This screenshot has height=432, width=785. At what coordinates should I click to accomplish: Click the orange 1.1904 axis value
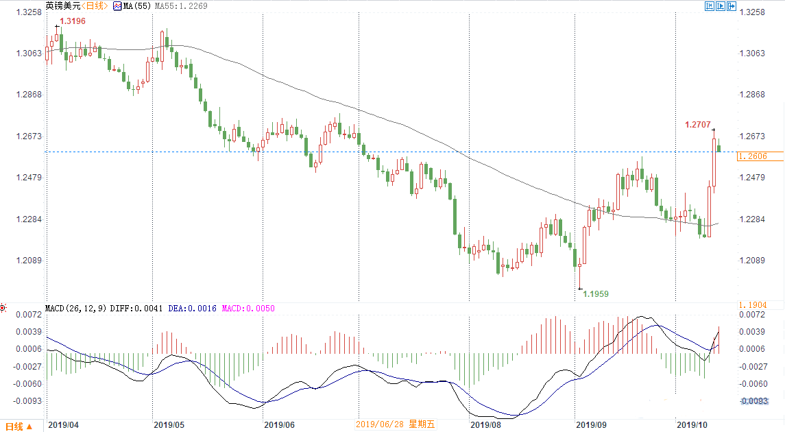pos(752,305)
